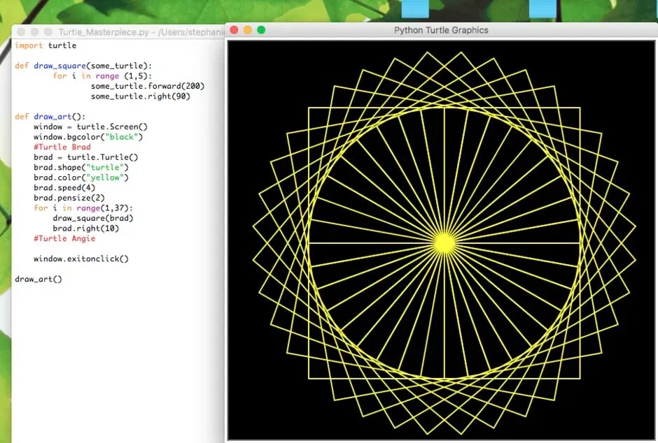Click the 'some_turtle.forward(200)' line
The image size is (658, 443).
point(148,86)
